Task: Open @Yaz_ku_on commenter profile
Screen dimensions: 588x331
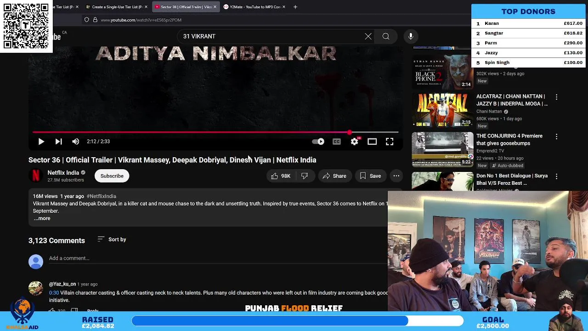Action: [x=62, y=284]
